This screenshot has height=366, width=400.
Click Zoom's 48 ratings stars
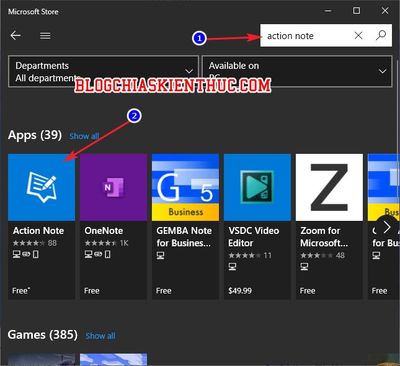317,255
